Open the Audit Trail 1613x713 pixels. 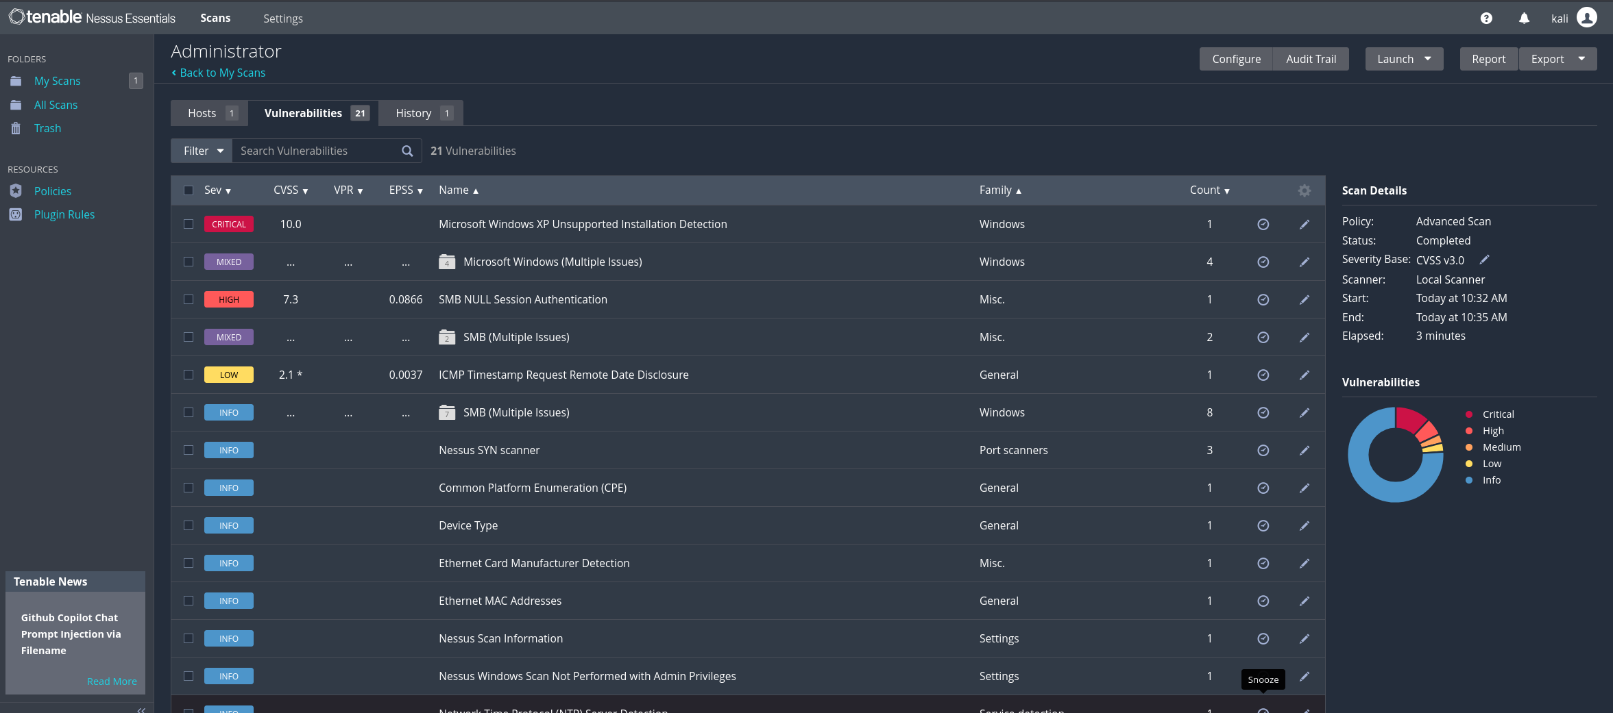pyautogui.click(x=1311, y=59)
